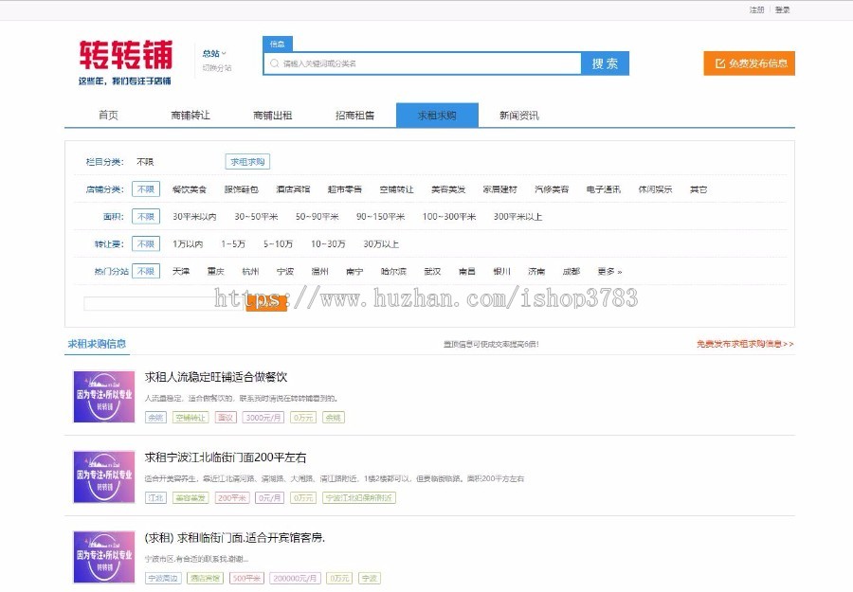
Task: Click the pencil icon on 免费发布信息 button
Action: [720, 63]
